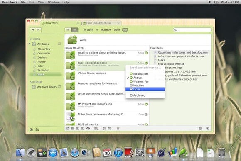The image size is (241, 161).
Task: Click the add item icon at Flow Items bottom-right
Action: (x=208, y=128)
